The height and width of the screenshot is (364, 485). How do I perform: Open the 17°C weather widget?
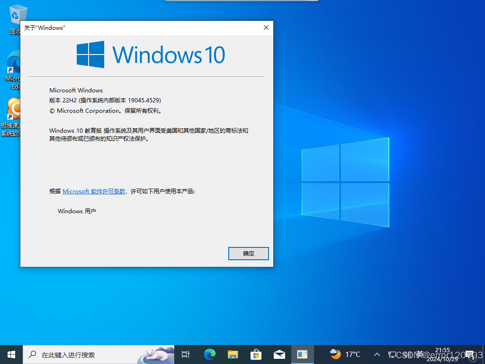(x=345, y=355)
